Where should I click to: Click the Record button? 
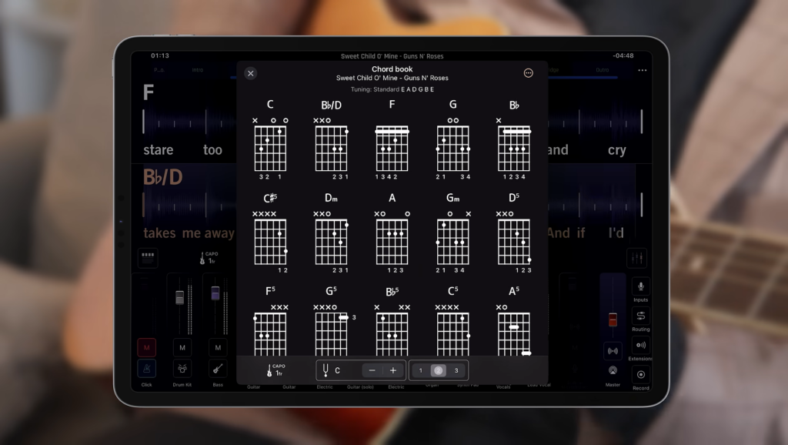[641, 375]
